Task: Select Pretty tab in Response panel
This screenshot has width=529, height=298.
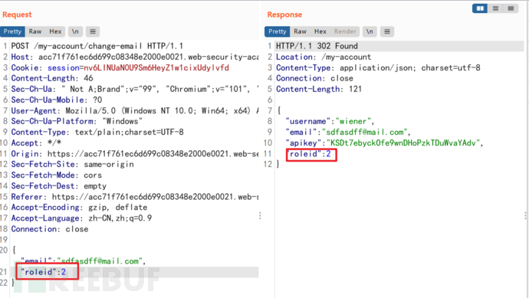Action: click(x=278, y=31)
